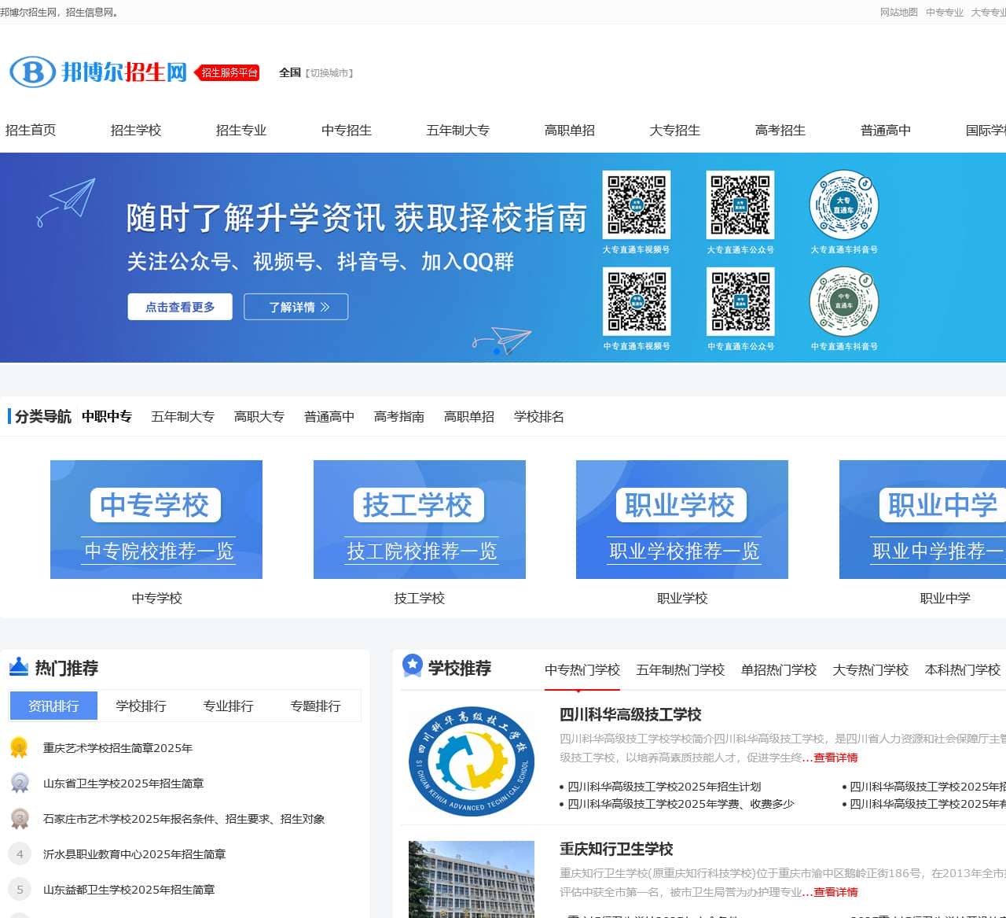Click the 点击查看更多 banner button
The width and height of the screenshot is (1006, 918).
(180, 307)
